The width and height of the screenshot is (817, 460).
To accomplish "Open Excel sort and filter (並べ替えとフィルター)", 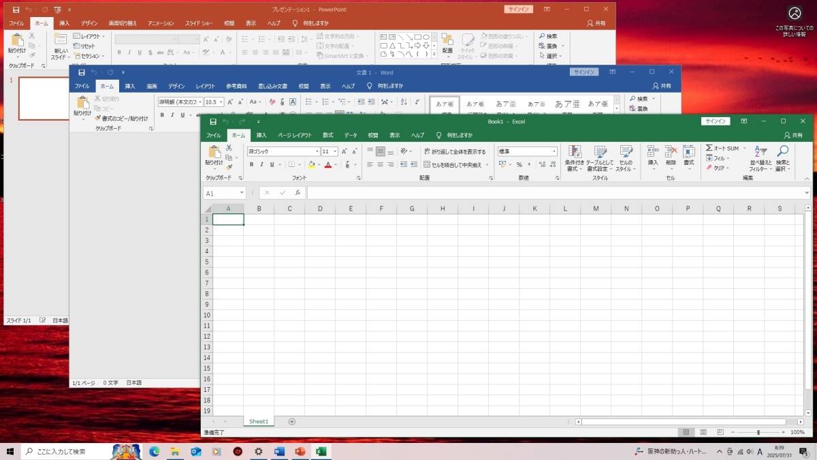I will coord(760,158).
